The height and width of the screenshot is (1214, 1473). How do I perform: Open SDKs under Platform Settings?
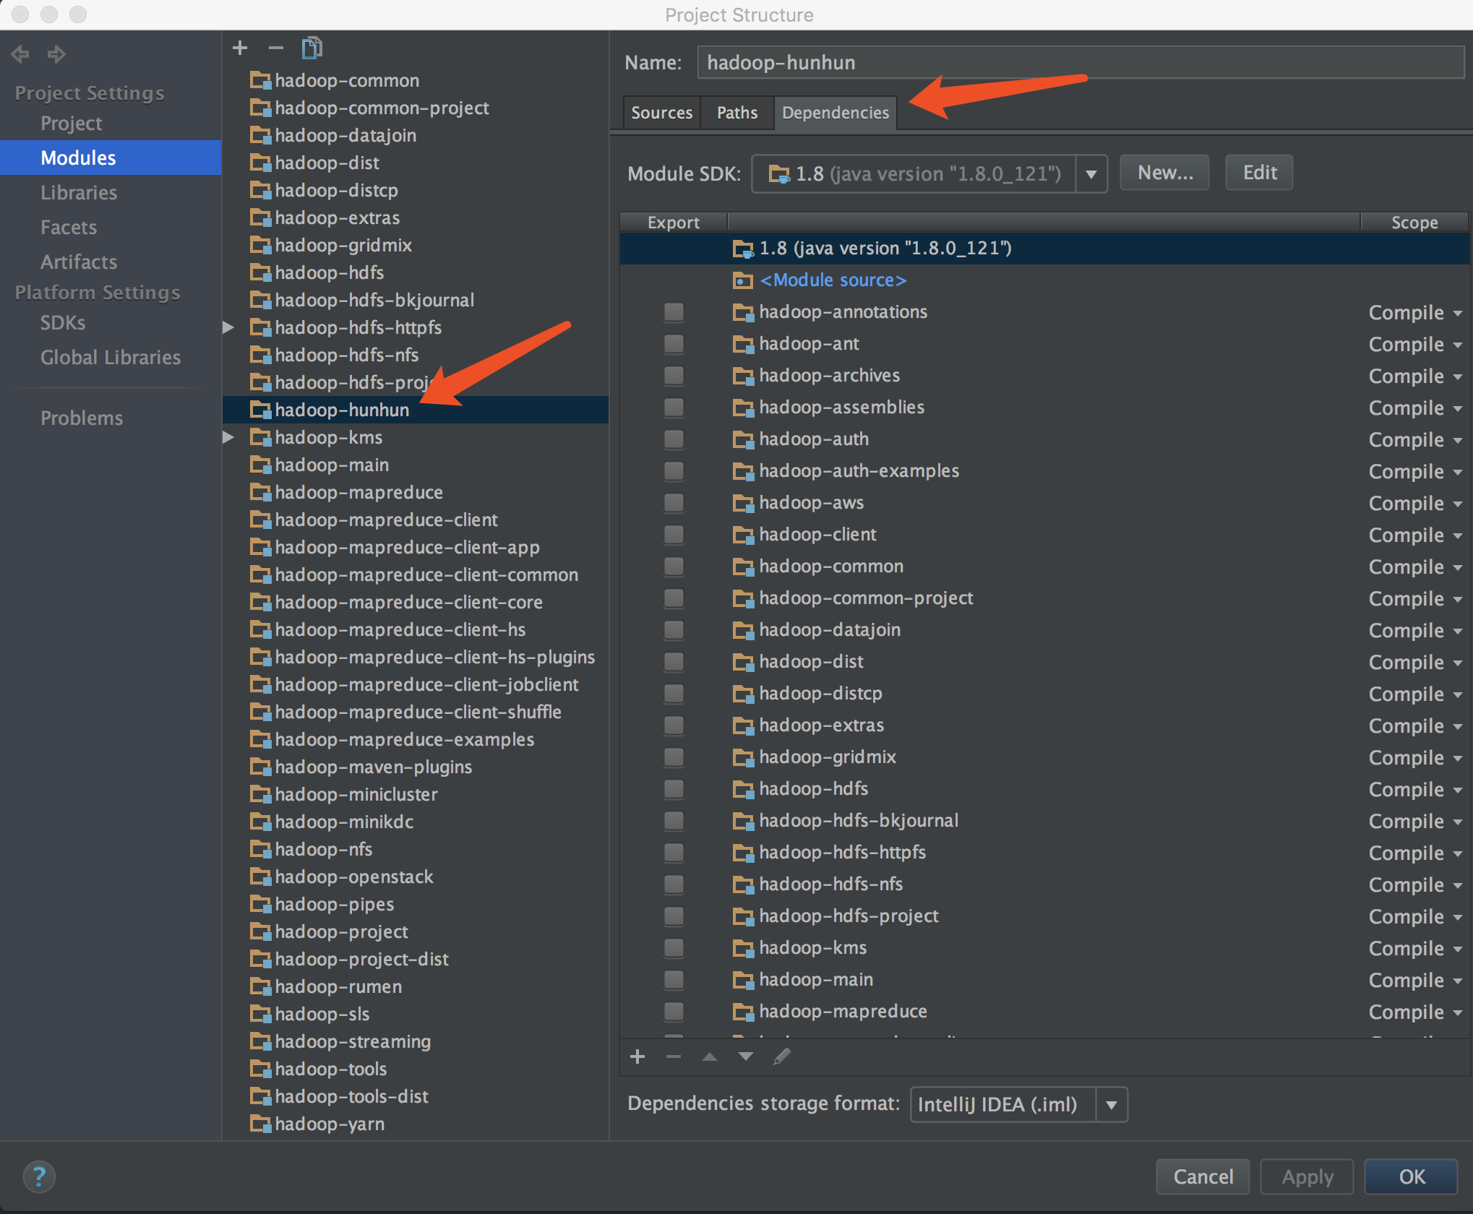coord(63,322)
